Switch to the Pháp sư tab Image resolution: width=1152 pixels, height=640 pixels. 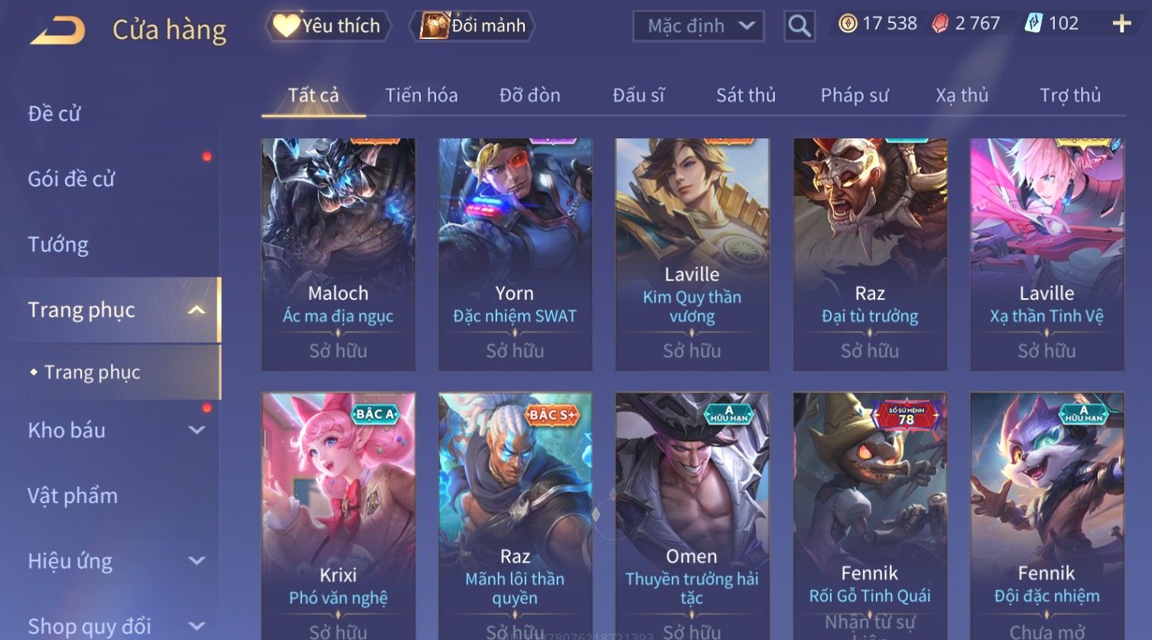pyautogui.click(x=854, y=96)
